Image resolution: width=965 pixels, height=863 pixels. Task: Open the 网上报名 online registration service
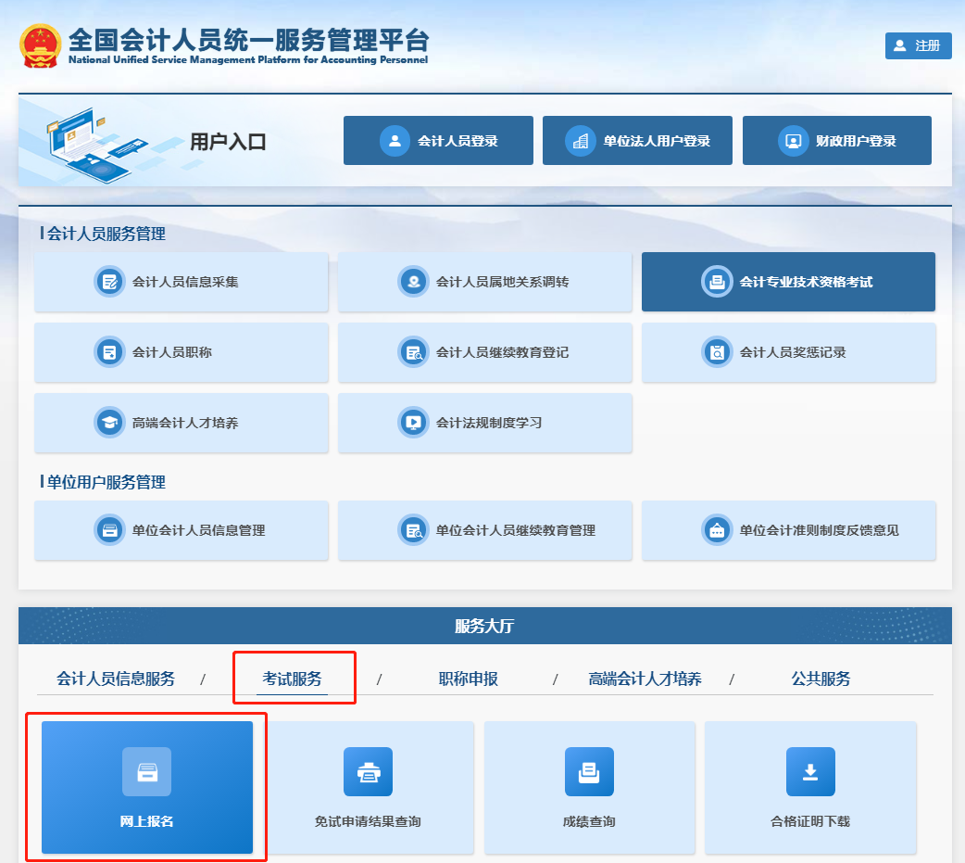click(x=145, y=787)
